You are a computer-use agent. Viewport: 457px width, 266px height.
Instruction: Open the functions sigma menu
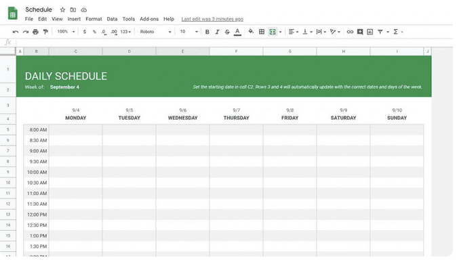point(396,32)
